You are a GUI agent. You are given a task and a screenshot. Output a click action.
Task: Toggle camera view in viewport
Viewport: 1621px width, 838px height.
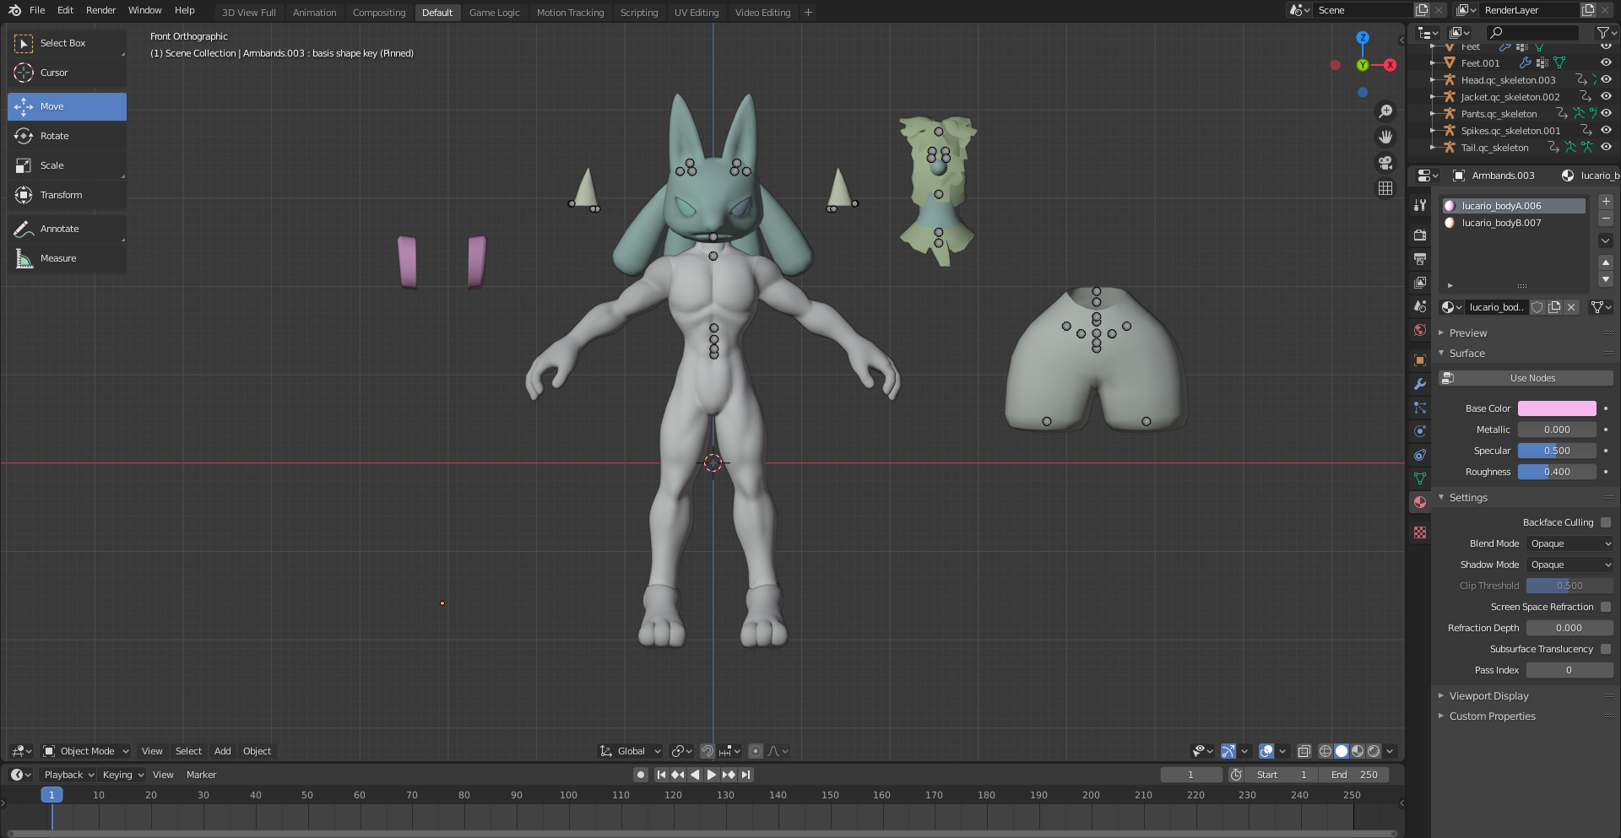click(x=1385, y=163)
